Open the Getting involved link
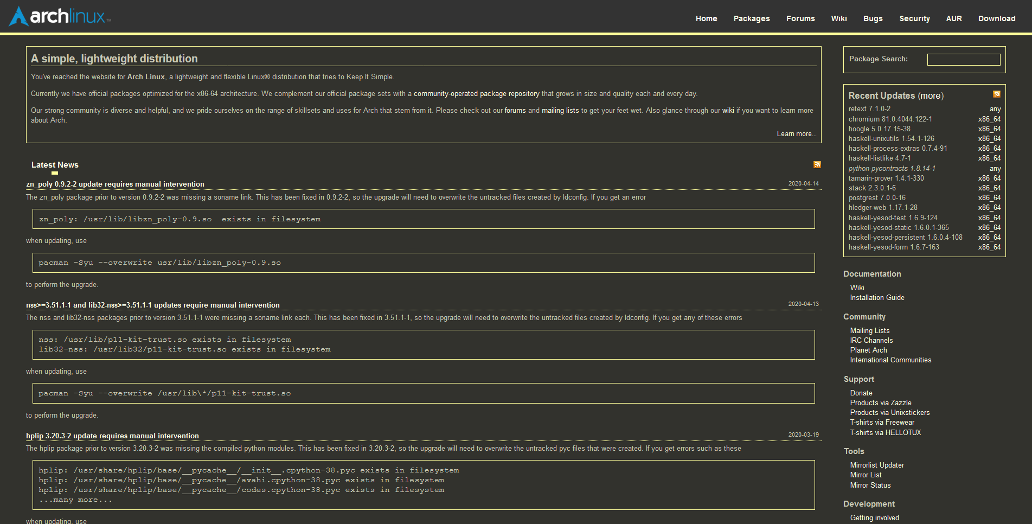The image size is (1032, 524). coord(875,518)
